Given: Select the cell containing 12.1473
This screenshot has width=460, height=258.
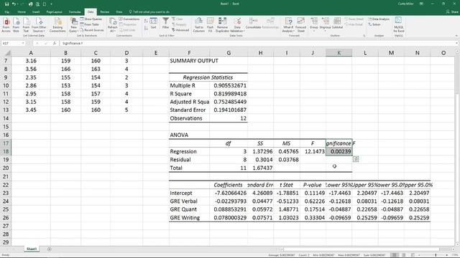Looking at the screenshot, I should pyautogui.click(x=313, y=151).
